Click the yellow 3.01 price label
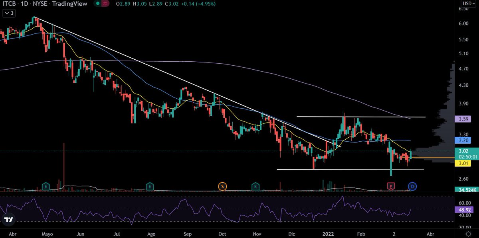The width and height of the screenshot is (479, 238). [x=462, y=163]
